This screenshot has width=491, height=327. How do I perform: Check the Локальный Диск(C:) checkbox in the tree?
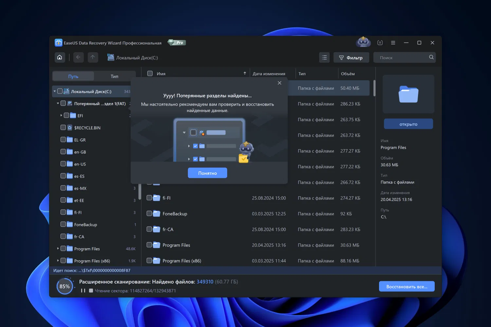click(60, 91)
